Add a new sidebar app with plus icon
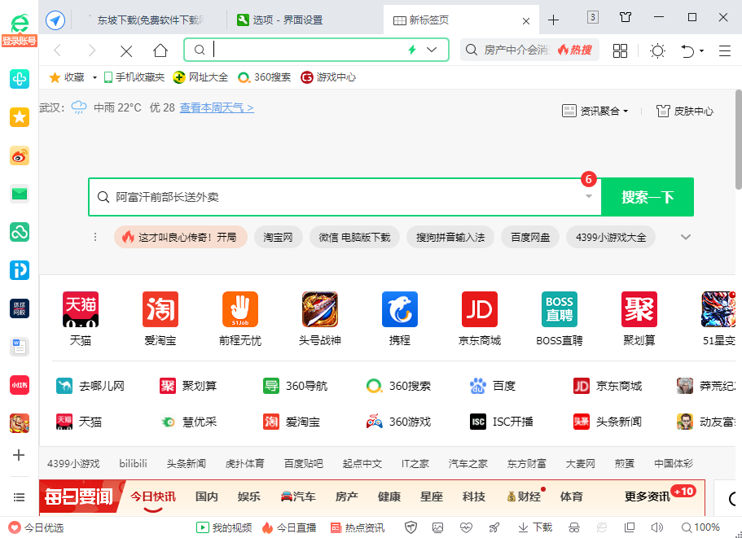 [19, 455]
